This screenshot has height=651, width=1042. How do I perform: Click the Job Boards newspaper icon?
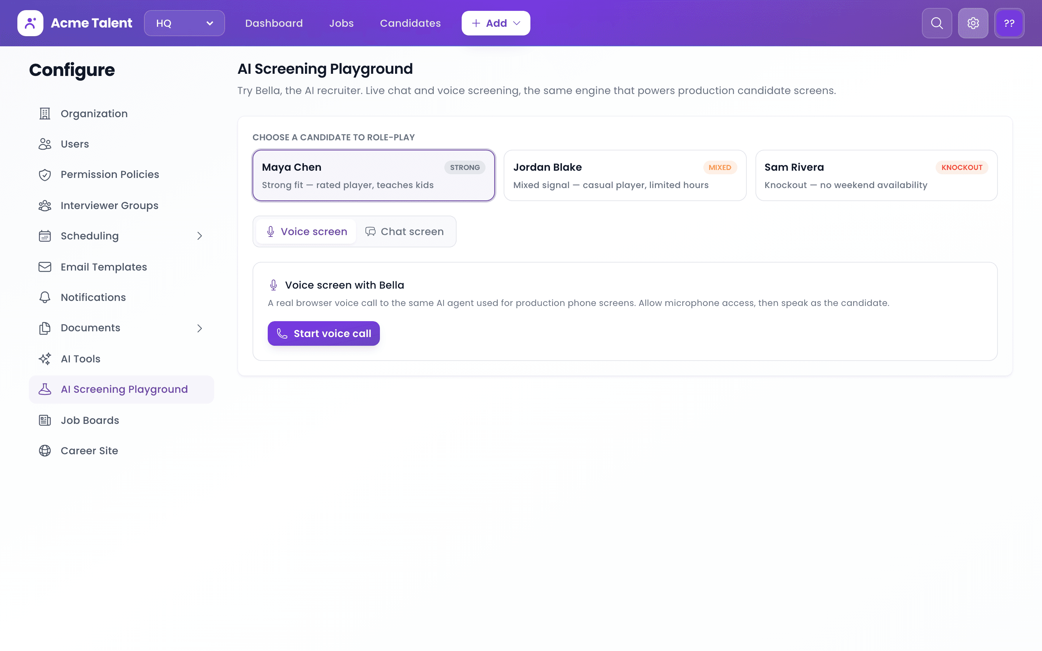45,420
